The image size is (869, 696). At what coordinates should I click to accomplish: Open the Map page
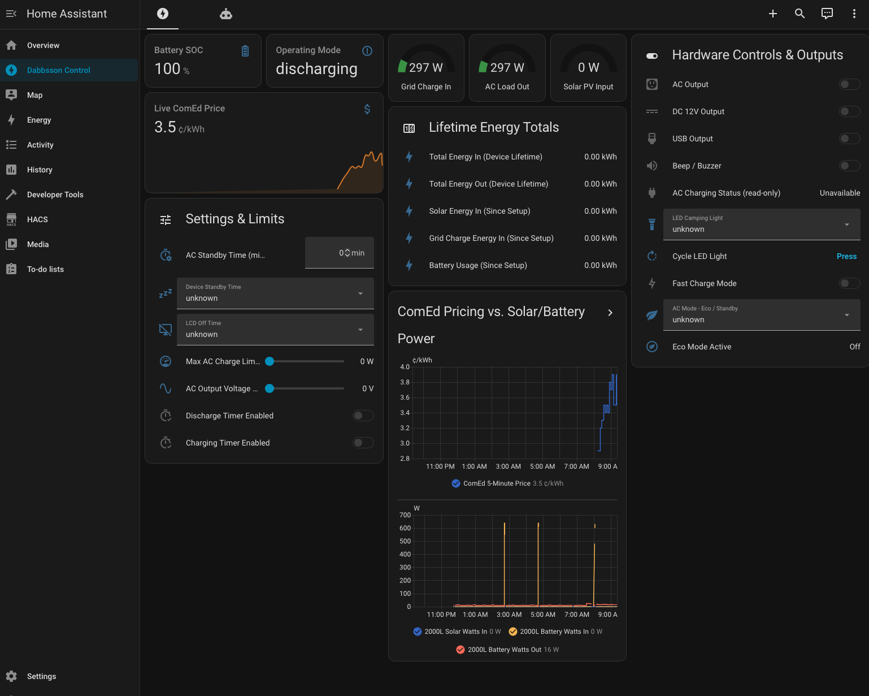pos(69,95)
